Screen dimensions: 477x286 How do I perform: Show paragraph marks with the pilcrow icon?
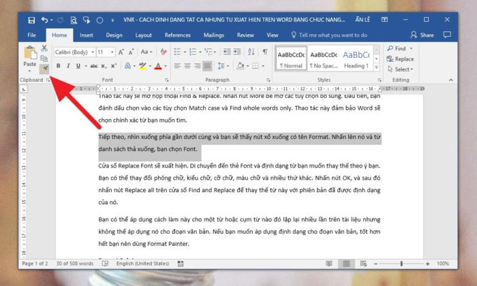pyautogui.click(x=265, y=52)
